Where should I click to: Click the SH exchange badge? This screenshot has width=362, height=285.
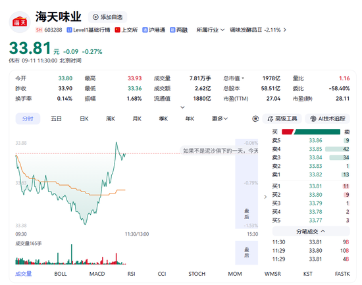click(x=39, y=30)
